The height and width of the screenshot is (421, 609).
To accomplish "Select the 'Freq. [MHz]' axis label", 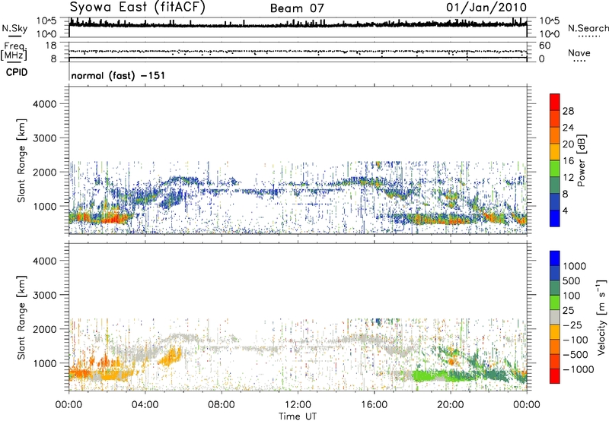I will point(14,52).
